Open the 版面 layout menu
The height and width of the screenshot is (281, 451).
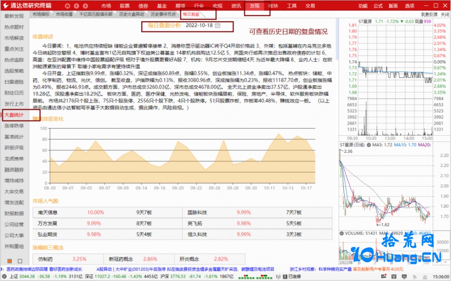click(393, 6)
